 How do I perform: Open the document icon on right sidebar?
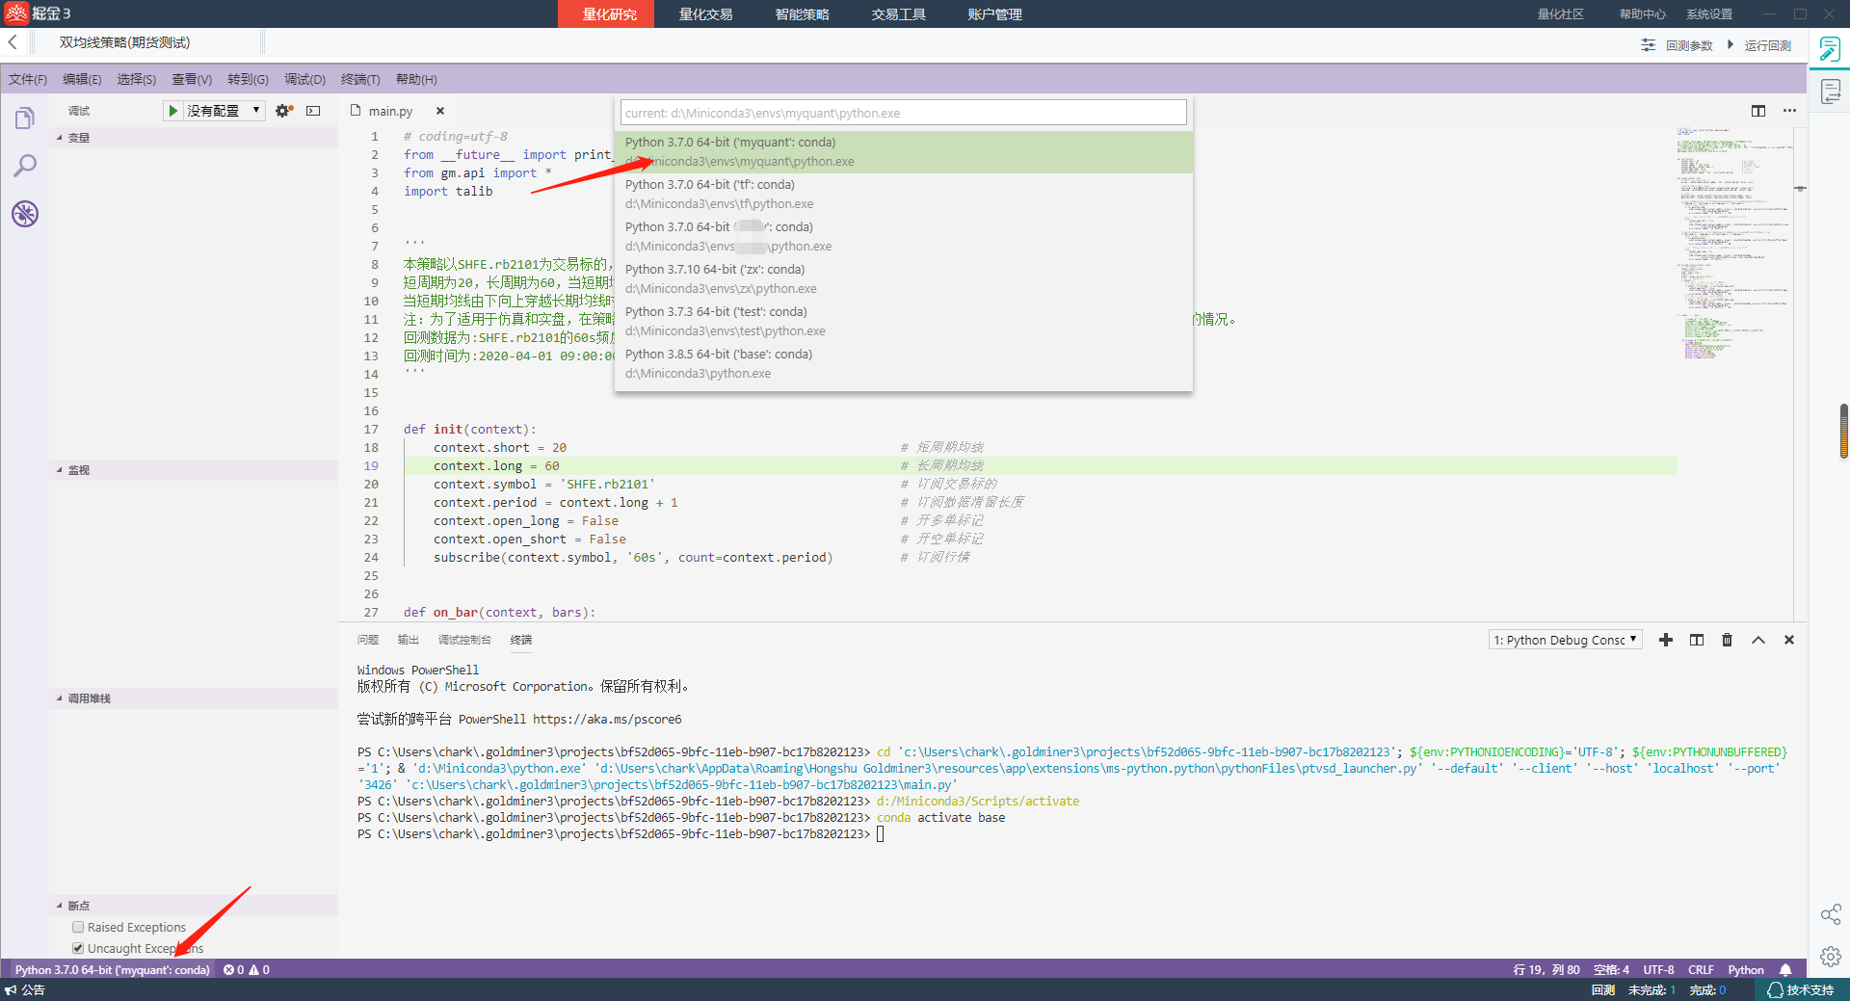[x=1831, y=92]
